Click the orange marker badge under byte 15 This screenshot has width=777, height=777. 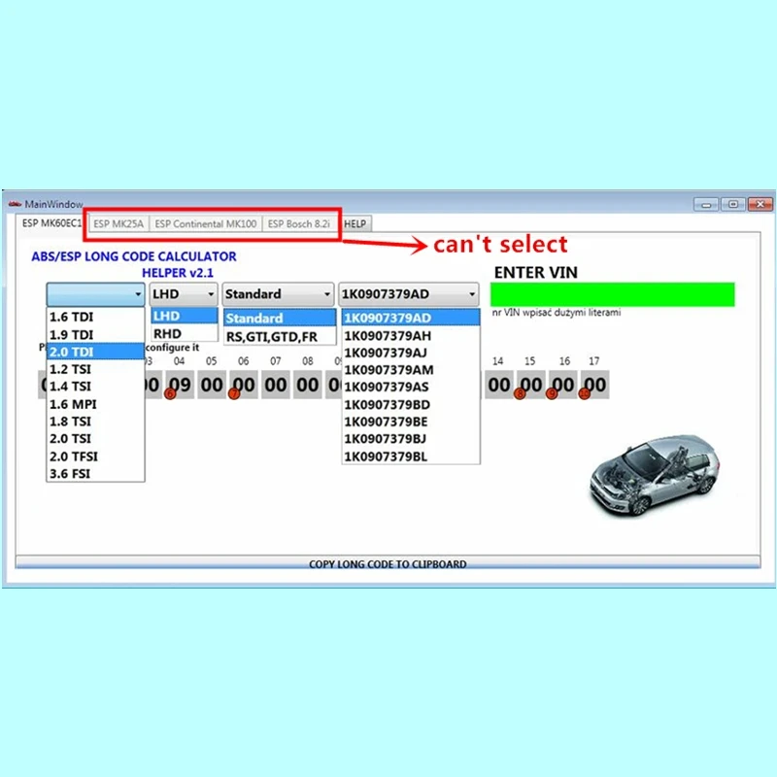click(519, 392)
